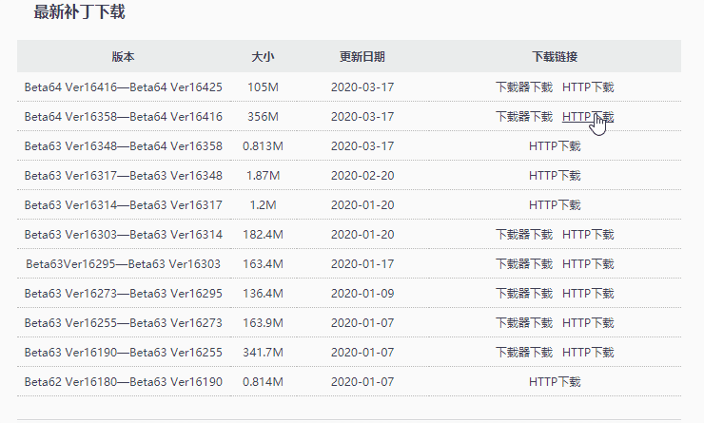Click HTTP下载 for Beta63 Ver16303—Ver16314 patch

tap(587, 235)
